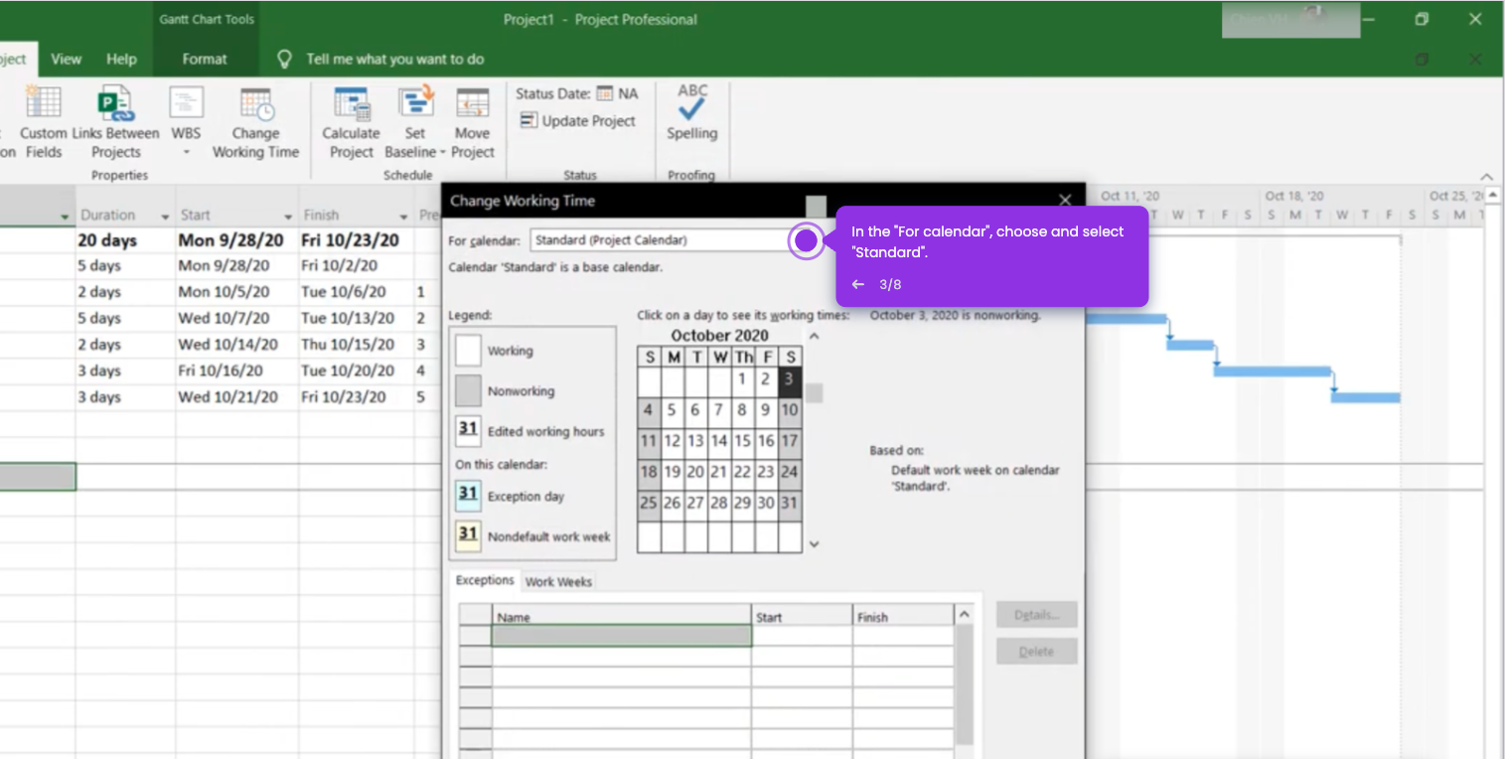Open Custom Fields in the ribbon
Image resolution: width=1505 pixels, height=759 pixels.
(x=43, y=122)
